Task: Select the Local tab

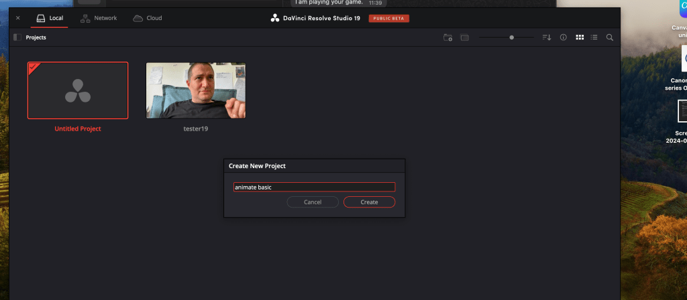Action: tap(50, 18)
